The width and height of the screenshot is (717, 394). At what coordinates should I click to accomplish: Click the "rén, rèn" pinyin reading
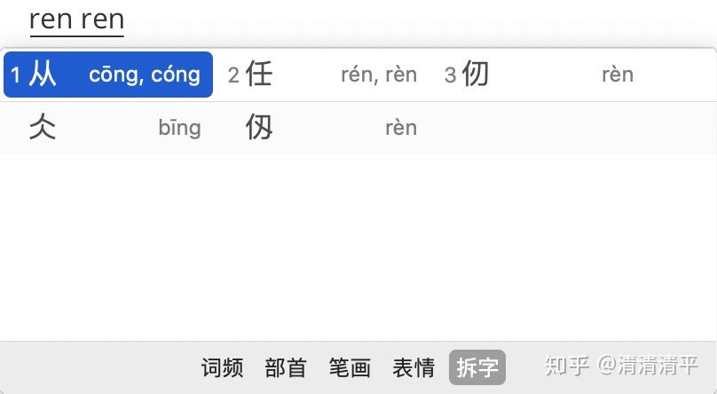(x=379, y=75)
